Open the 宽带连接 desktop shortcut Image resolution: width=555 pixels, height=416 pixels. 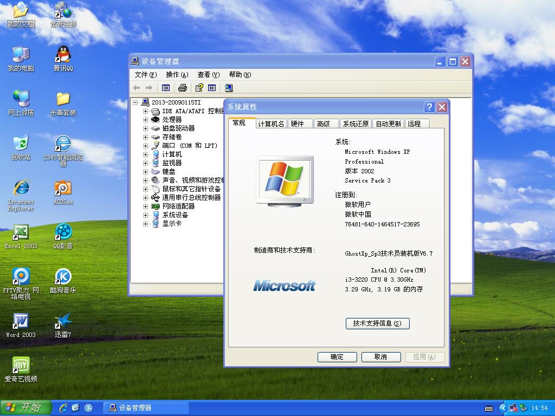63,15
